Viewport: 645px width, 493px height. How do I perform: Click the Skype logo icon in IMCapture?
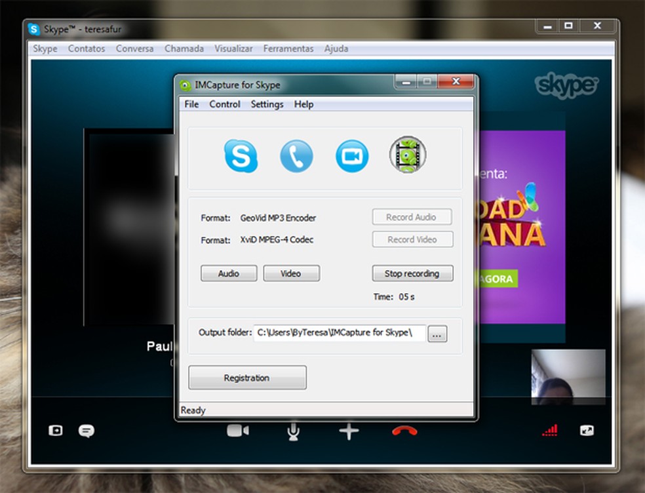pyautogui.click(x=241, y=156)
